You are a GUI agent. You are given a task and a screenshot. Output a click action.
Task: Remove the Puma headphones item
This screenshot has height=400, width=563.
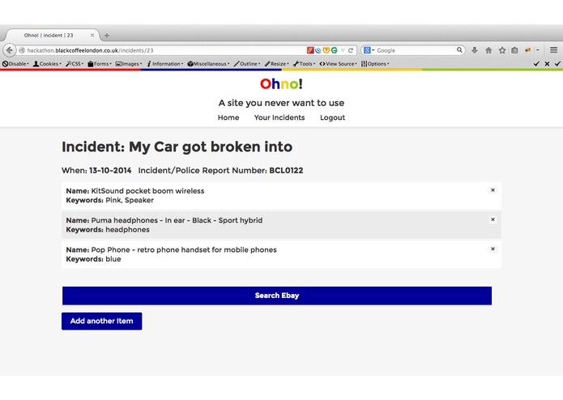[x=493, y=219]
